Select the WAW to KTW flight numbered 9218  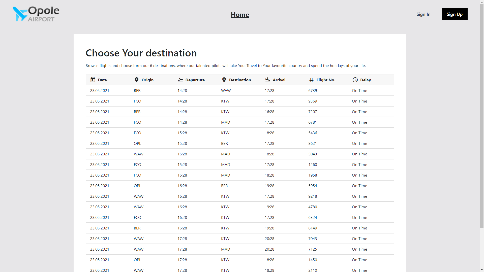(x=239, y=196)
